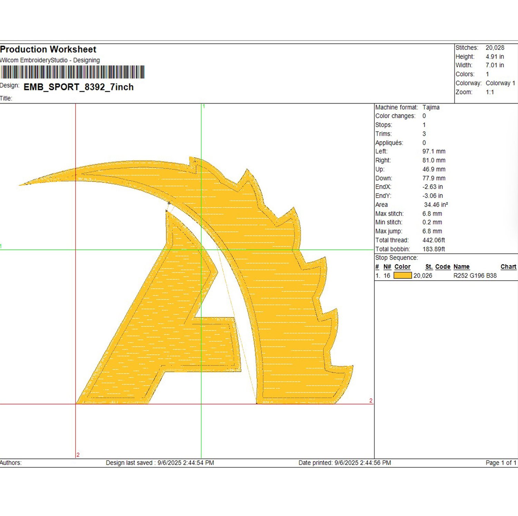The image size is (518, 516).
Task: Click the 'Production Worksheet' heading
Action: (x=48, y=49)
